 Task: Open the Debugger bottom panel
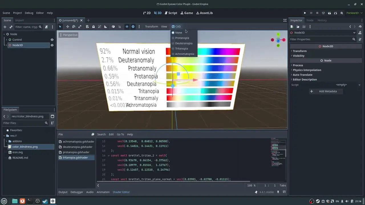77,192
